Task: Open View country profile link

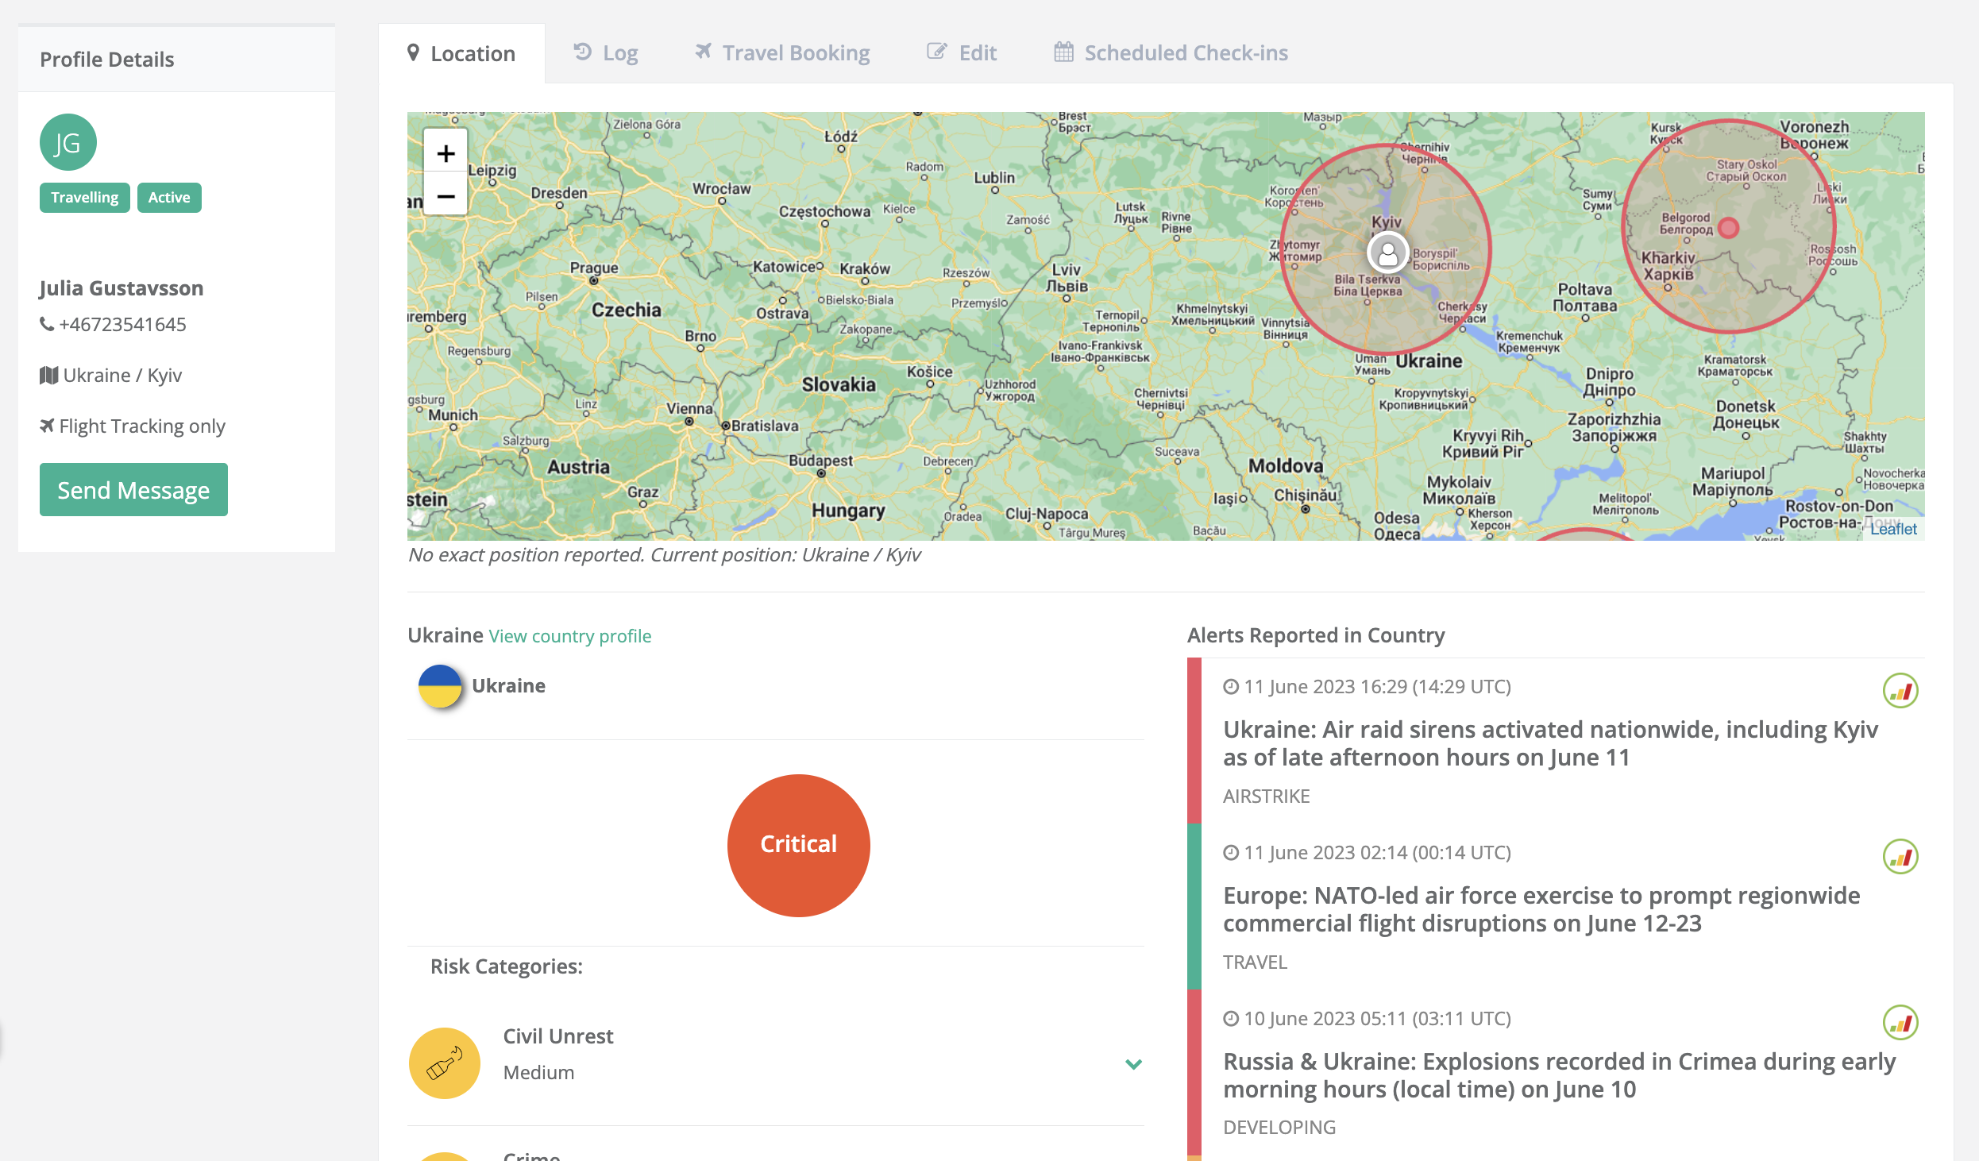Action: coord(570,636)
